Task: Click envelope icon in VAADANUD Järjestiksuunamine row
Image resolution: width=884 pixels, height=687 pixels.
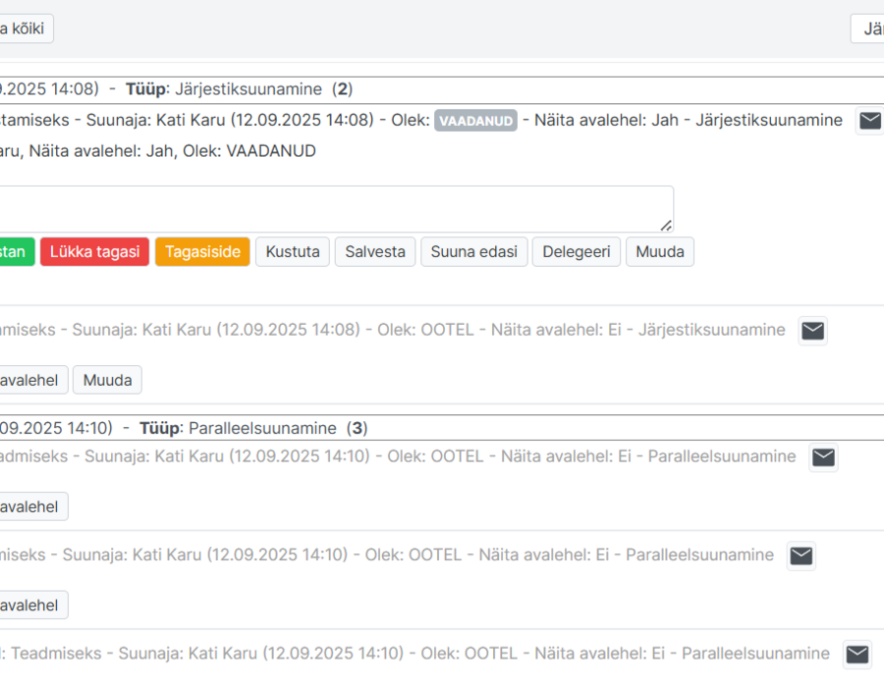Action: [x=870, y=121]
